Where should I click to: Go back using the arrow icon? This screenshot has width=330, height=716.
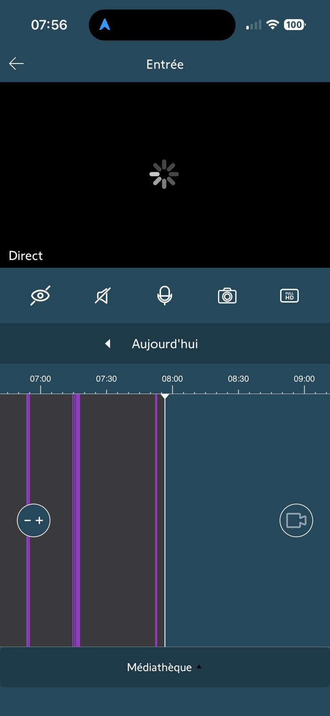point(17,64)
